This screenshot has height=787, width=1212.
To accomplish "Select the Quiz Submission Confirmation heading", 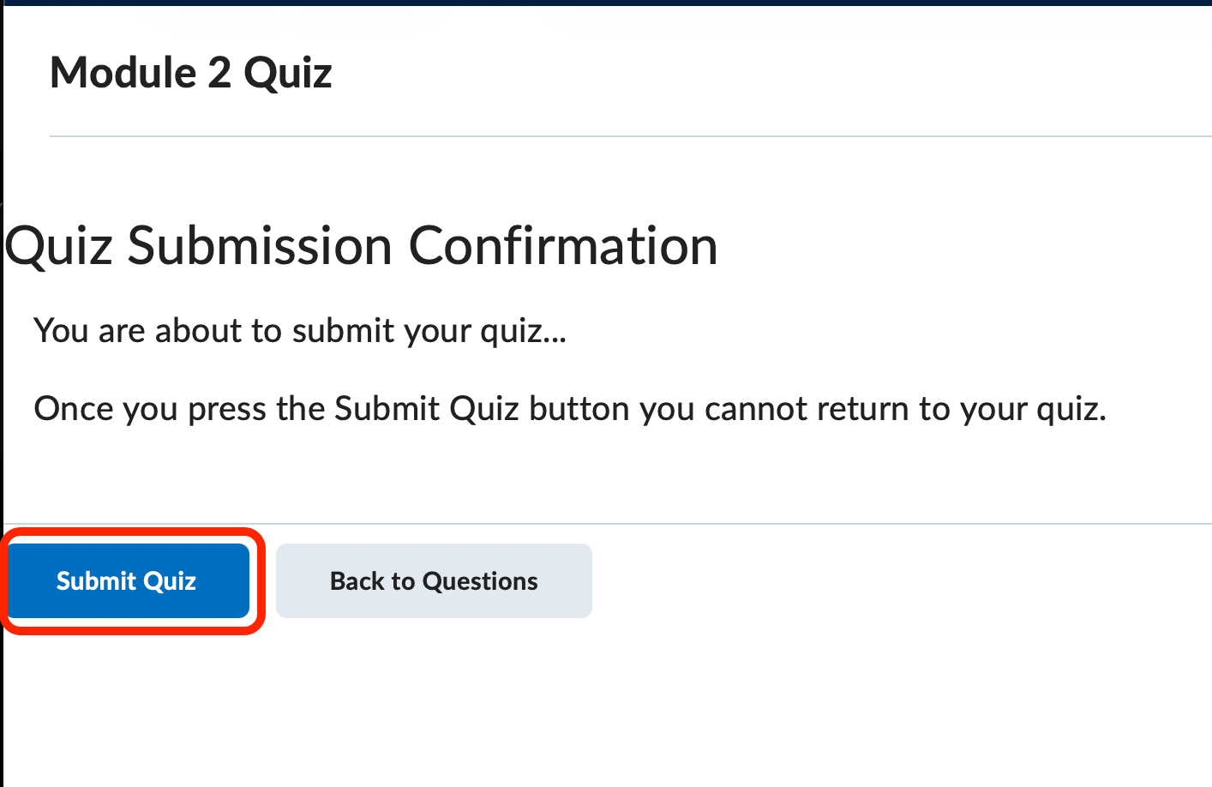I will point(358,247).
